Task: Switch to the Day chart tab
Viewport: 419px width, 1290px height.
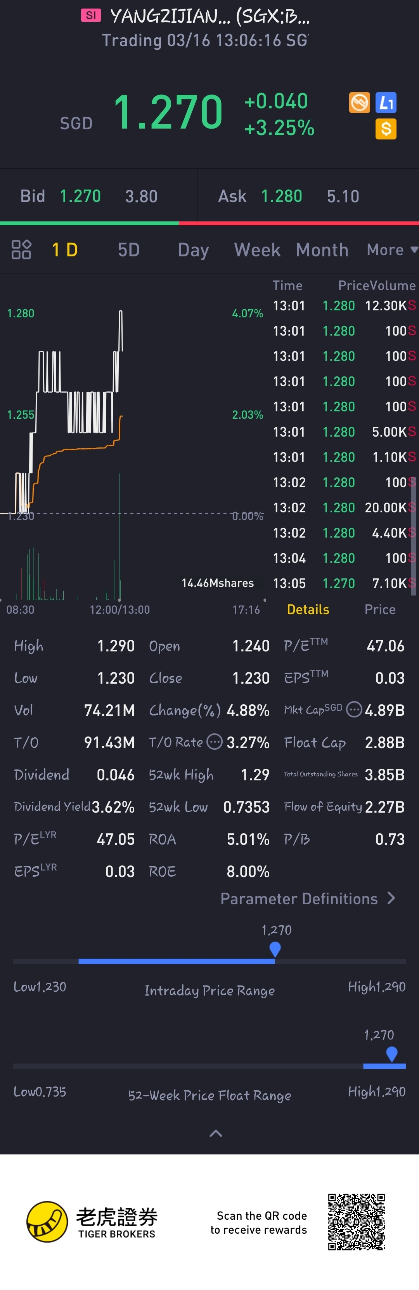Action: 194,249
